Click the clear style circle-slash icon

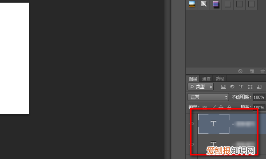[240, 71]
